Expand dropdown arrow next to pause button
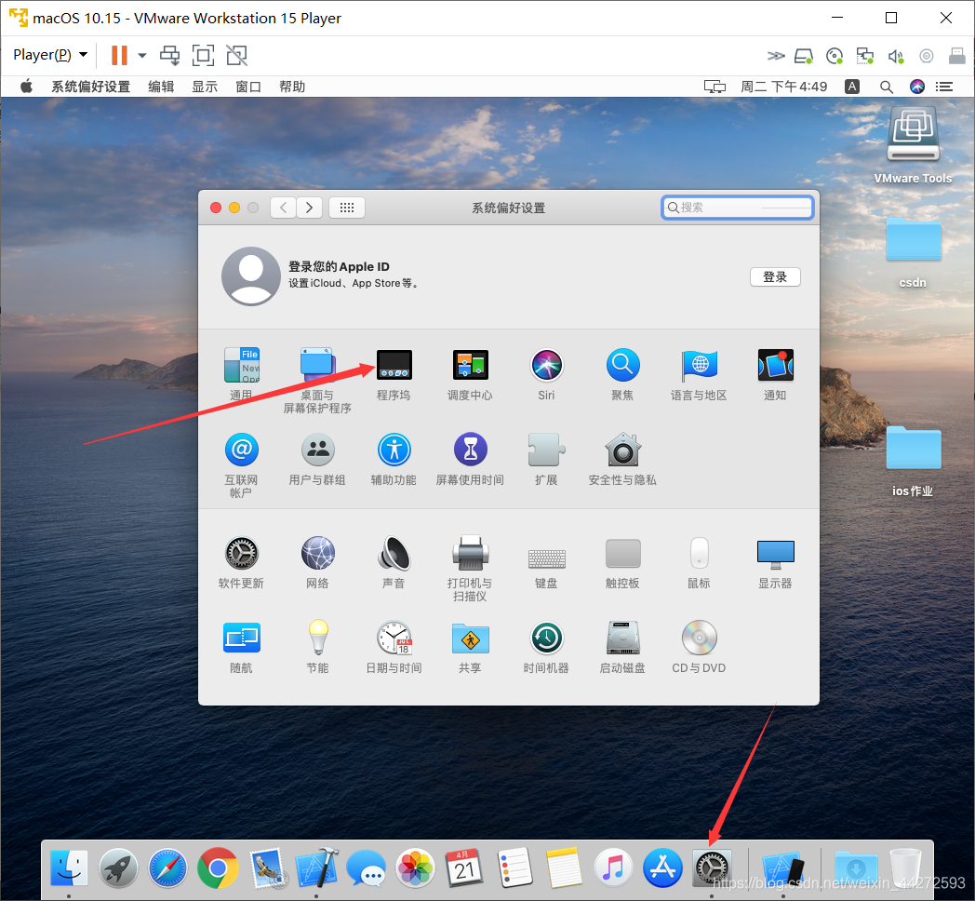The height and width of the screenshot is (901, 975). pos(142,55)
